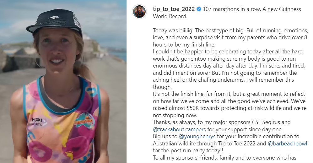This screenshot has width=313, height=163.
Task: Open the @barbeachbowl mention
Action: point(287,144)
